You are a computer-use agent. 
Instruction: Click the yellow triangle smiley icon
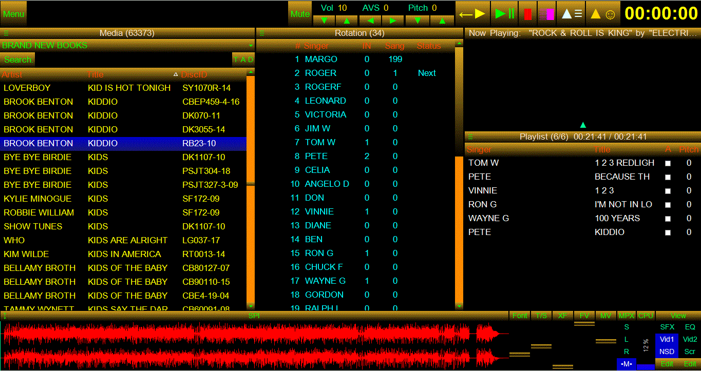(602, 14)
